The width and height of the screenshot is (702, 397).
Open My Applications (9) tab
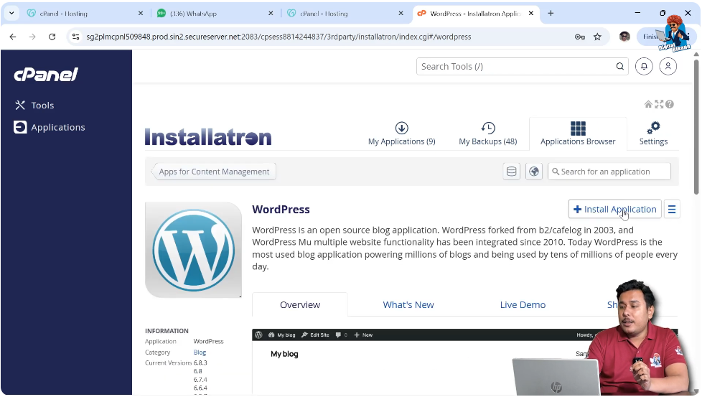coord(401,134)
